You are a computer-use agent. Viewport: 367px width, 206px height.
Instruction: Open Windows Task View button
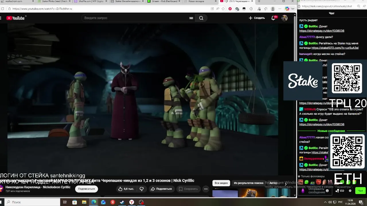pos(65,202)
